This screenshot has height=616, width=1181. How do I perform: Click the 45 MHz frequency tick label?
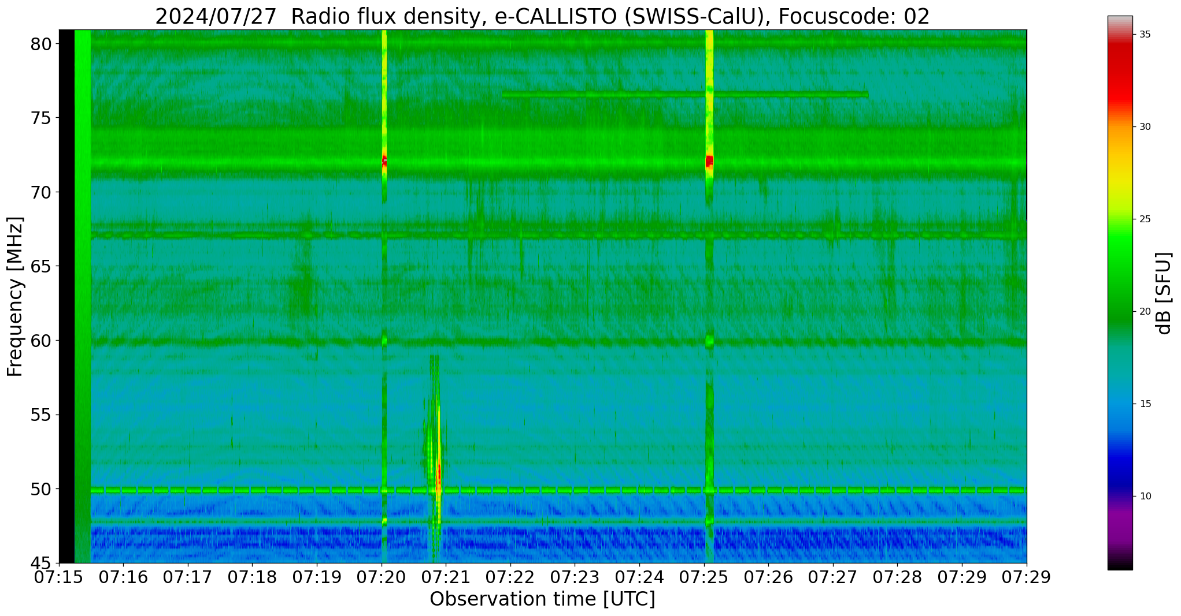tap(41, 563)
